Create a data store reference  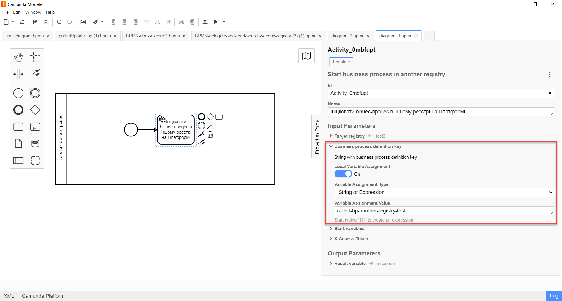(x=35, y=143)
